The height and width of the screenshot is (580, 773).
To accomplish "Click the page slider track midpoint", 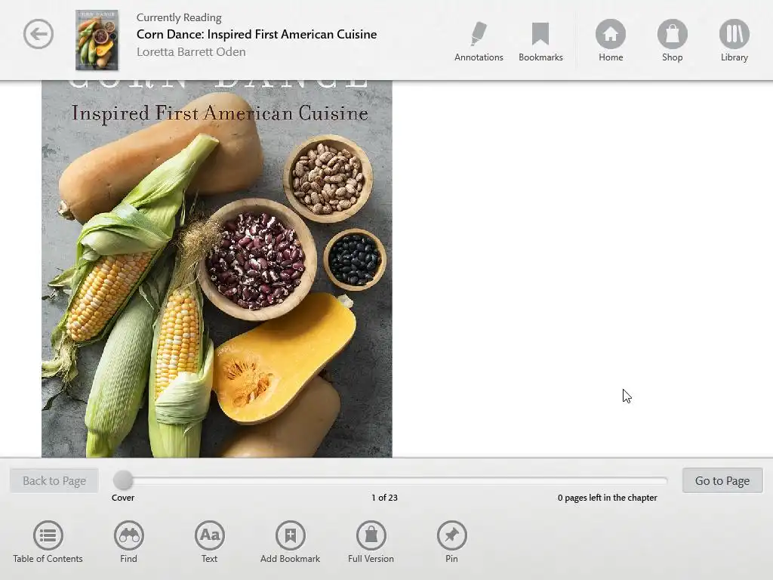I will point(390,480).
